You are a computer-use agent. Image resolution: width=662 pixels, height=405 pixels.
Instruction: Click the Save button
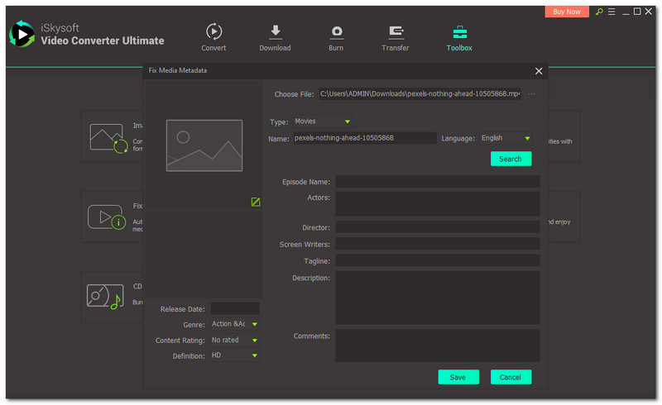coord(458,377)
